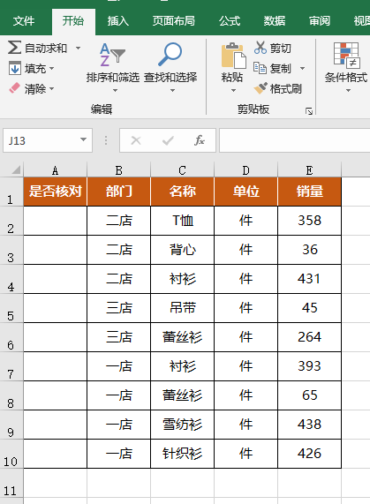Click the 剪切 scissors icon
This screenshot has height=504, width=370.
pyautogui.click(x=261, y=48)
